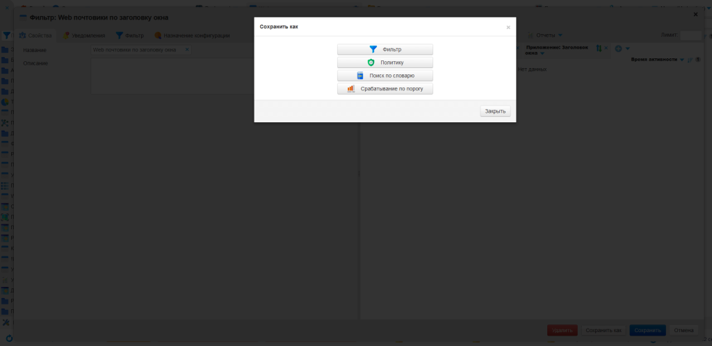712x346 pixels.
Task: Expand the Отчеты dropdown
Action: (x=545, y=35)
